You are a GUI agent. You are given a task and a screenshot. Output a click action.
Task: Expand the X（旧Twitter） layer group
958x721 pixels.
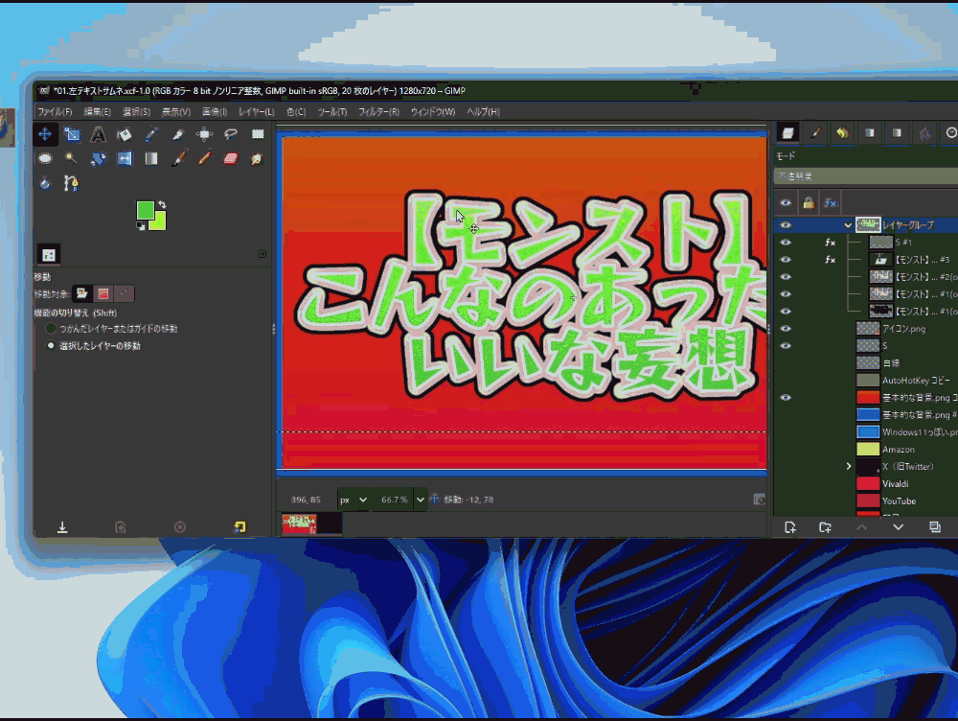coord(848,467)
